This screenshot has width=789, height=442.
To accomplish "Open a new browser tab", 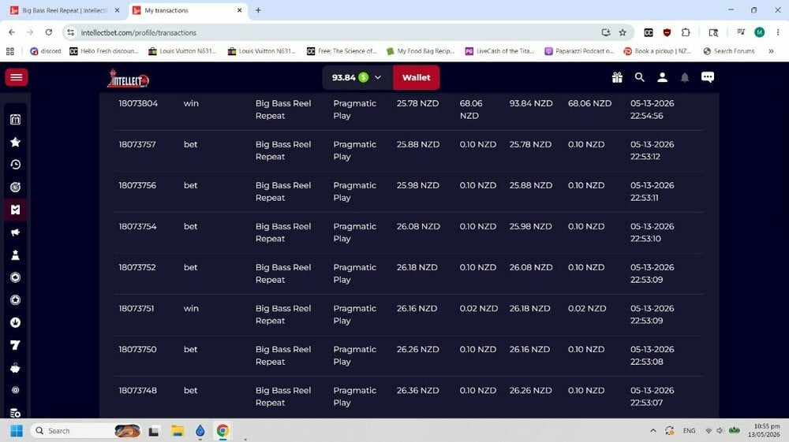I will click(x=258, y=10).
